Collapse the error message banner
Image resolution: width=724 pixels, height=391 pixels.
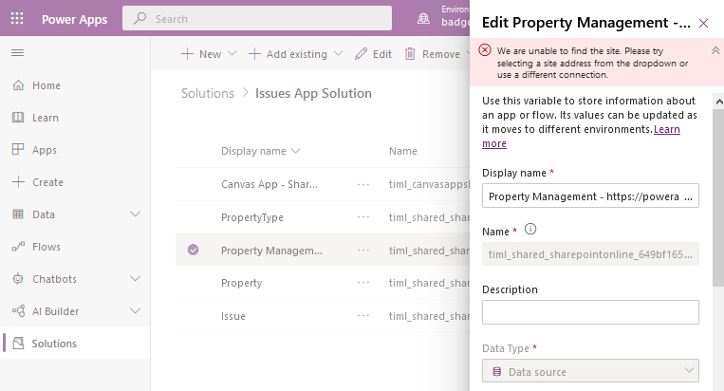715,51
